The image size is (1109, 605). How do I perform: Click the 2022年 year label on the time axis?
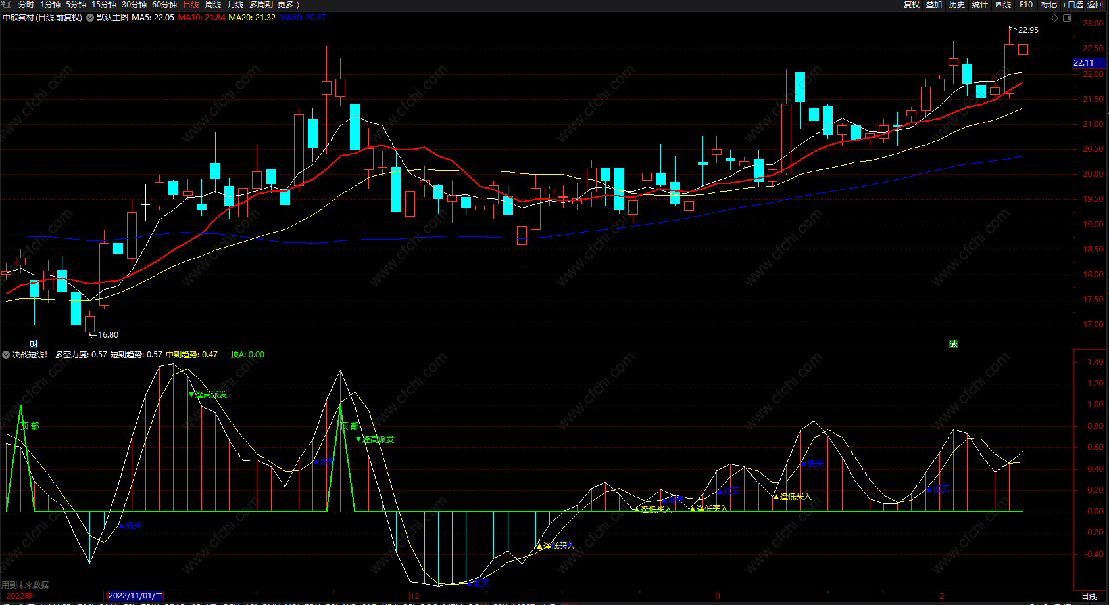(19, 596)
